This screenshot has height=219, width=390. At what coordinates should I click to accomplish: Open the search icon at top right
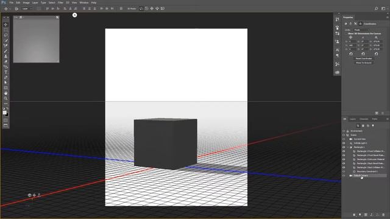[377, 9]
